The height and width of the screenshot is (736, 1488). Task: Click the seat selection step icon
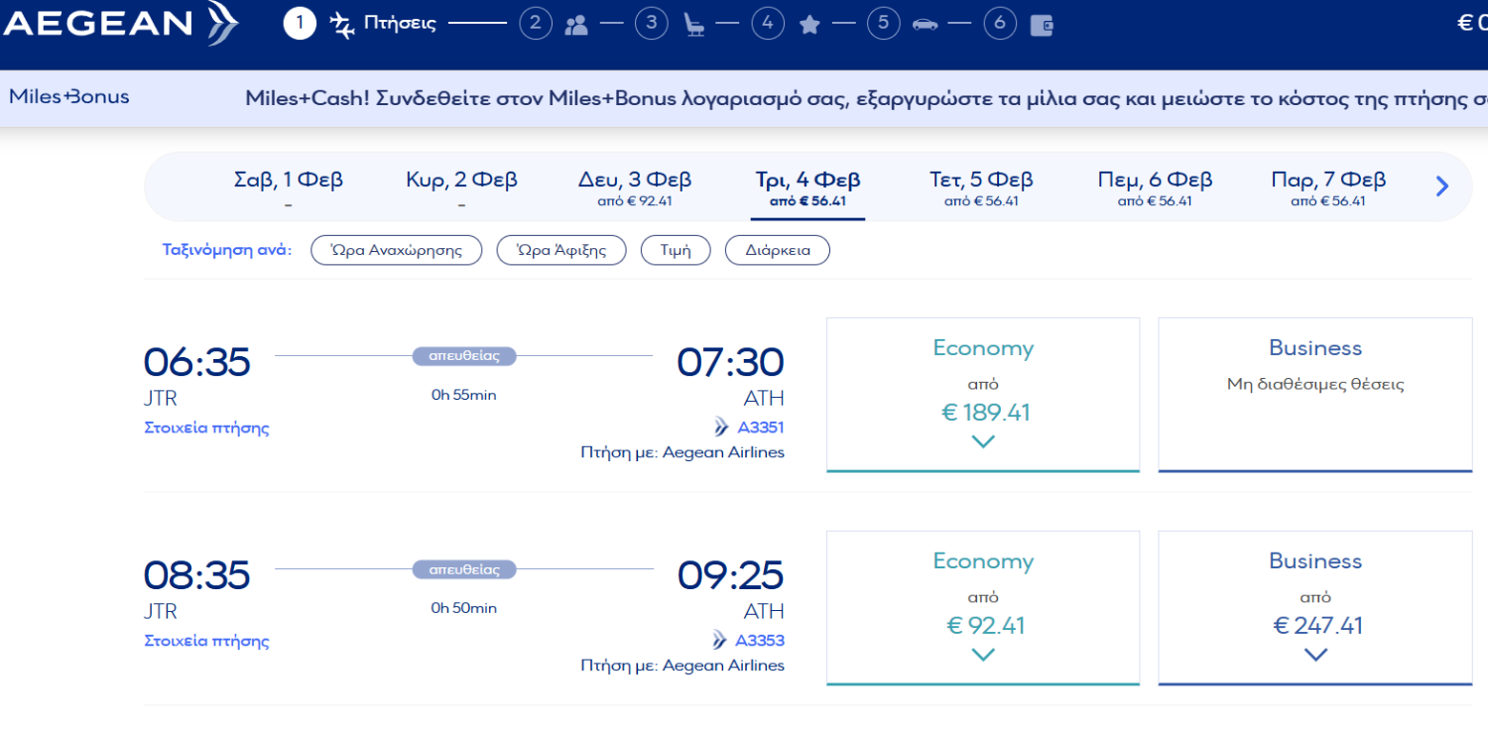pyautogui.click(x=693, y=25)
